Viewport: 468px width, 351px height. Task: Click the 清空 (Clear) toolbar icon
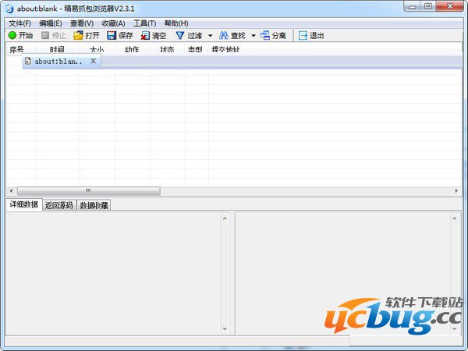(145, 36)
